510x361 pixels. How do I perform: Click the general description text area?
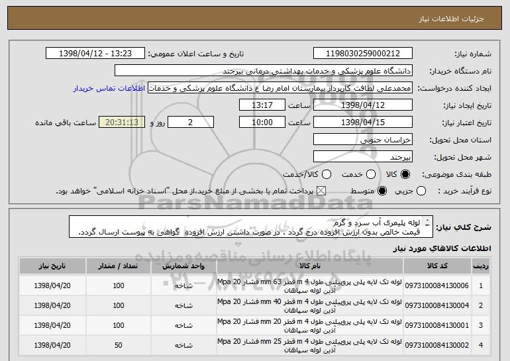(251, 227)
